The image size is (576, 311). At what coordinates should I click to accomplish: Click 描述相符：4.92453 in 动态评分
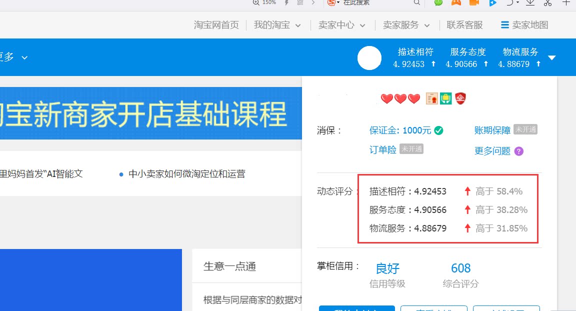[x=408, y=191]
